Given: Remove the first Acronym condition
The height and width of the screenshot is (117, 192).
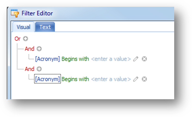Looking at the screenshot, I should pyautogui.click(x=144, y=59).
